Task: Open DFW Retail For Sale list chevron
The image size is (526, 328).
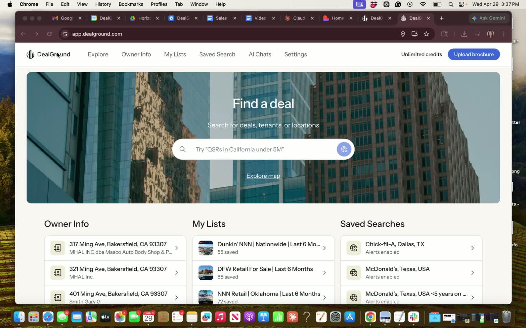Action: click(324, 273)
